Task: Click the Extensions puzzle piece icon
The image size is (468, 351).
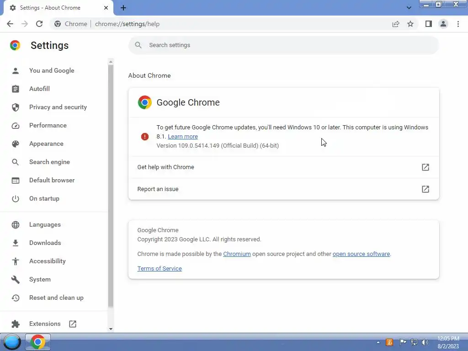Action: pos(15,324)
